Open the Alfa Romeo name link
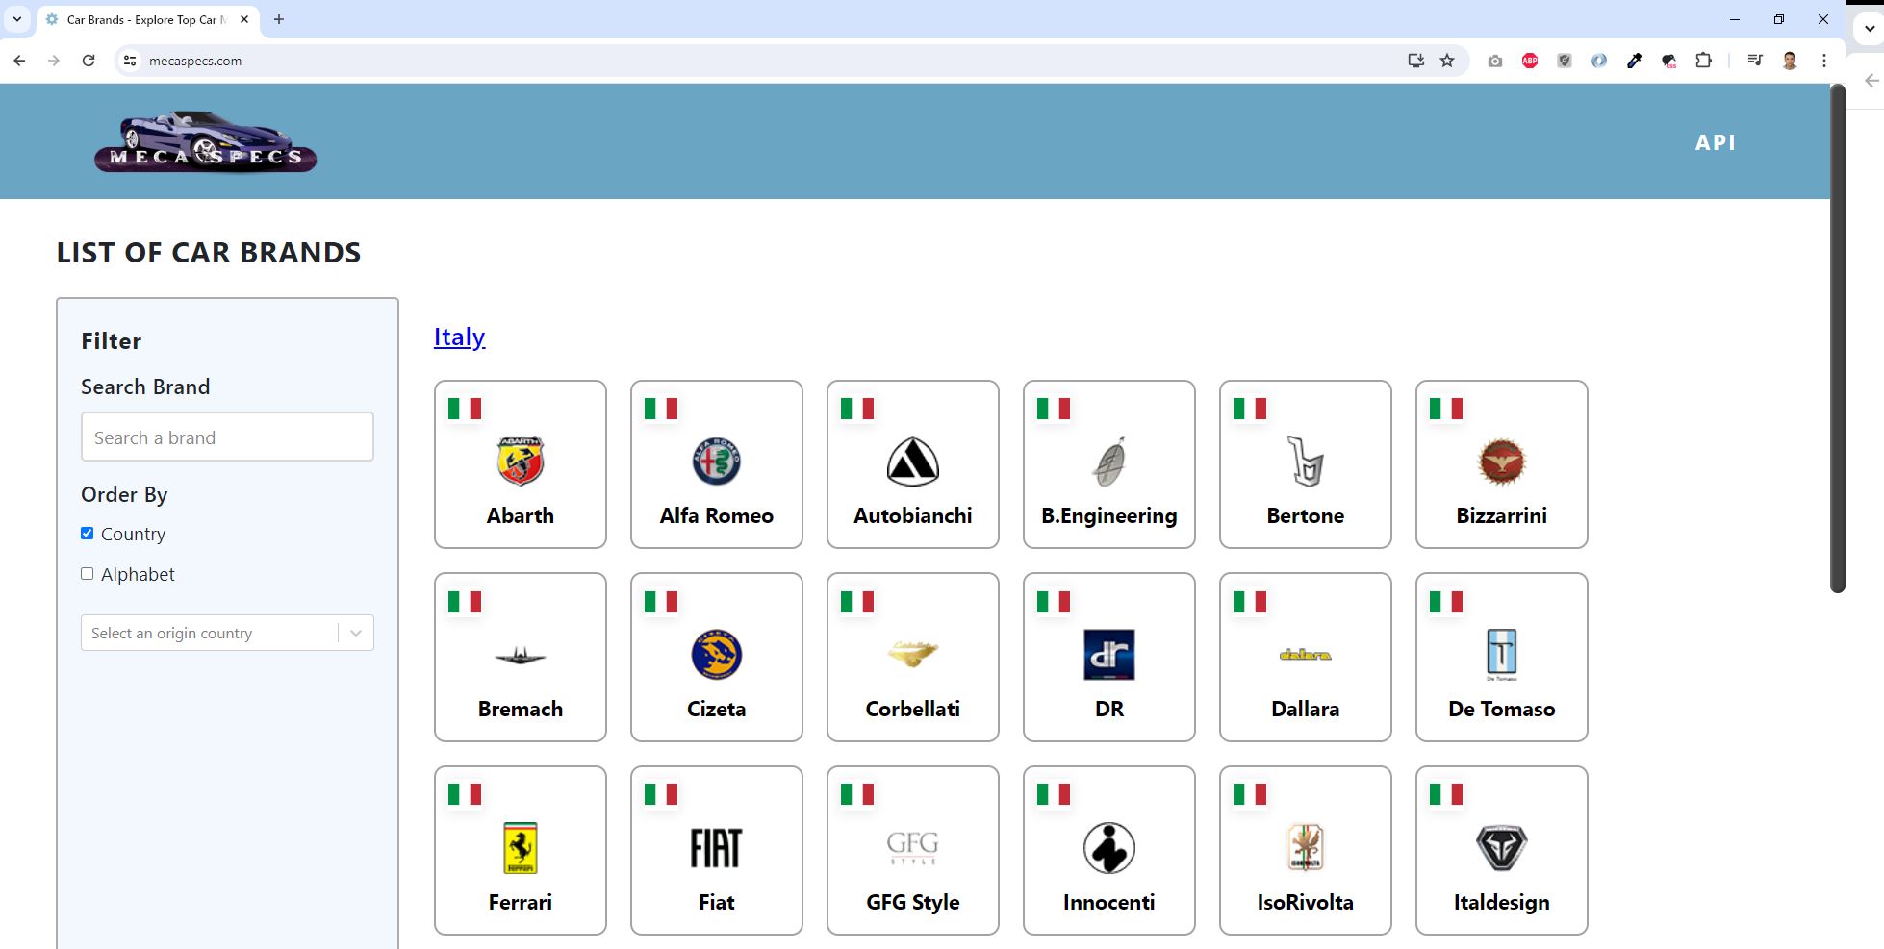 click(717, 515)
